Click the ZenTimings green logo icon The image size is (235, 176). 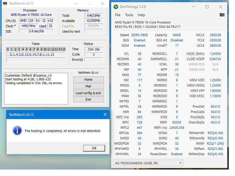116,7
